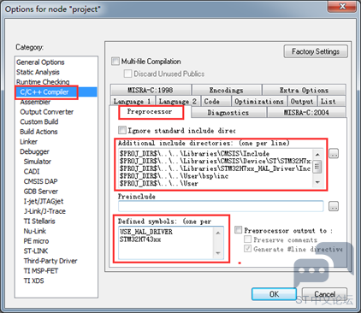Screen dimensions: 361x313
Task: Select Build Actions category
Action: click(x=38, y=132)
